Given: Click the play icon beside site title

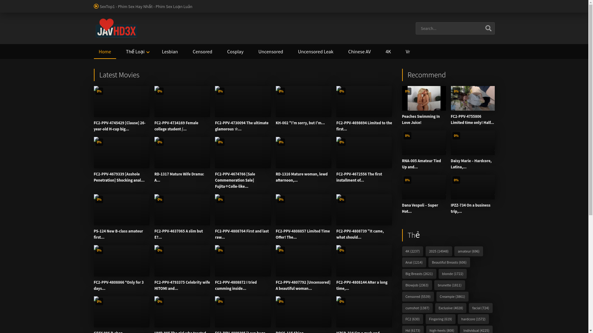Looking at the screenshot, I should [x=96, y=6].
